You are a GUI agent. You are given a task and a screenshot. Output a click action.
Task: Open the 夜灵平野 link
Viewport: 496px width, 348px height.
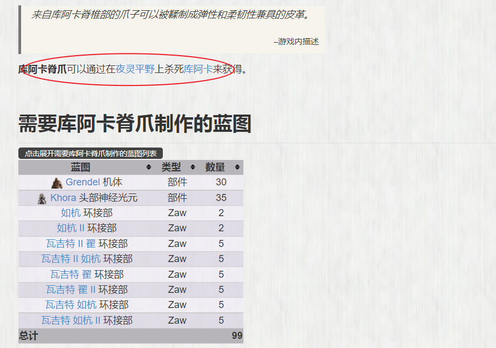pos(135,69)
